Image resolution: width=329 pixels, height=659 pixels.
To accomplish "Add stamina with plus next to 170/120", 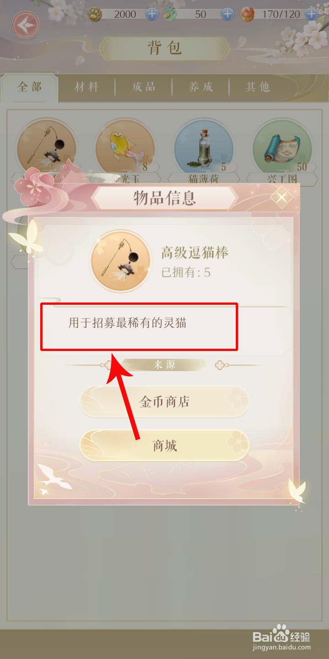I will (x=312, y=14).
